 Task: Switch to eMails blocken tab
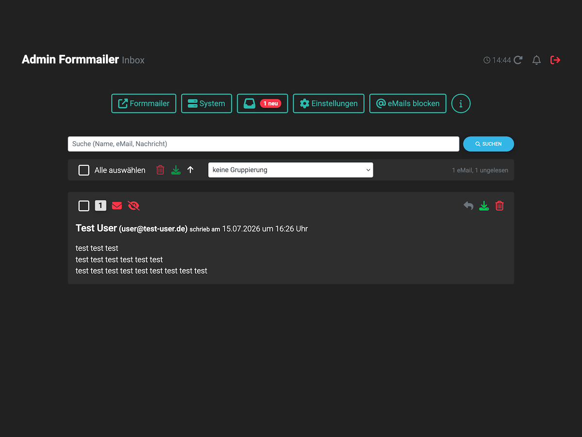408,103
